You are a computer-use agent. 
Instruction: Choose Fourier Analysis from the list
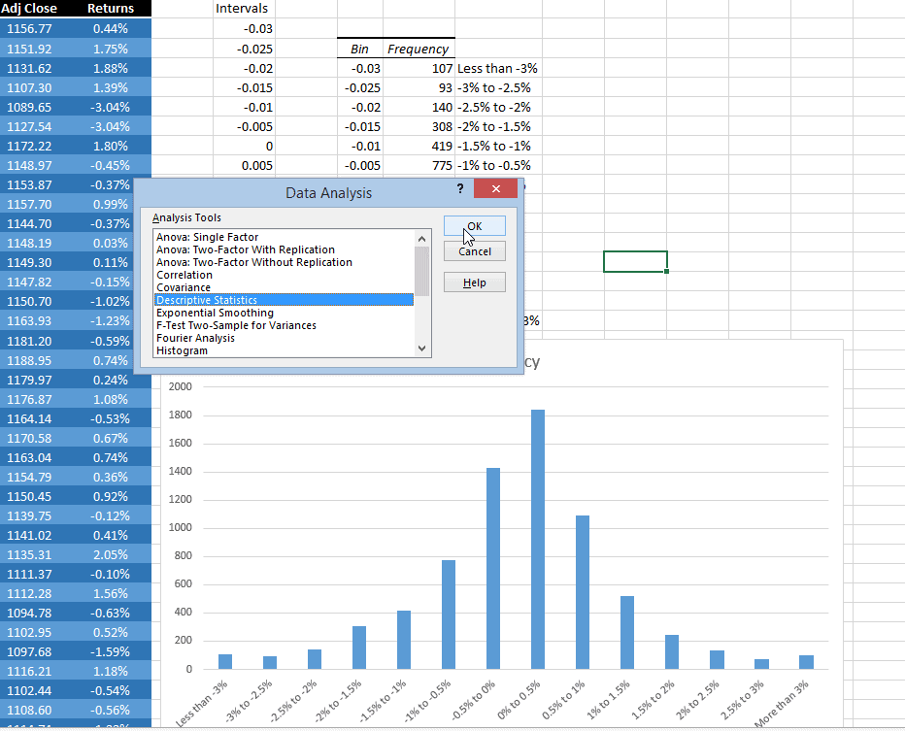[x=195, y=339]
